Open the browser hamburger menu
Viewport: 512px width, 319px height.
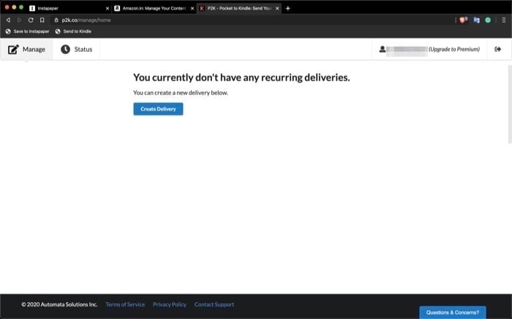[504, 20]
